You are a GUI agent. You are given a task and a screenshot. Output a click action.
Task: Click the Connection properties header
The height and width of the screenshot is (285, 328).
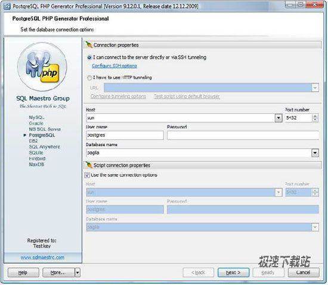(203, 45)
